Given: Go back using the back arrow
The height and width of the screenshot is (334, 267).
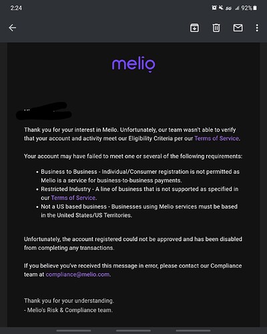Looking at the screenshot, I should pos(12,28).
